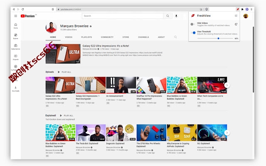Click the download icon in the address bar

(201, 9)
